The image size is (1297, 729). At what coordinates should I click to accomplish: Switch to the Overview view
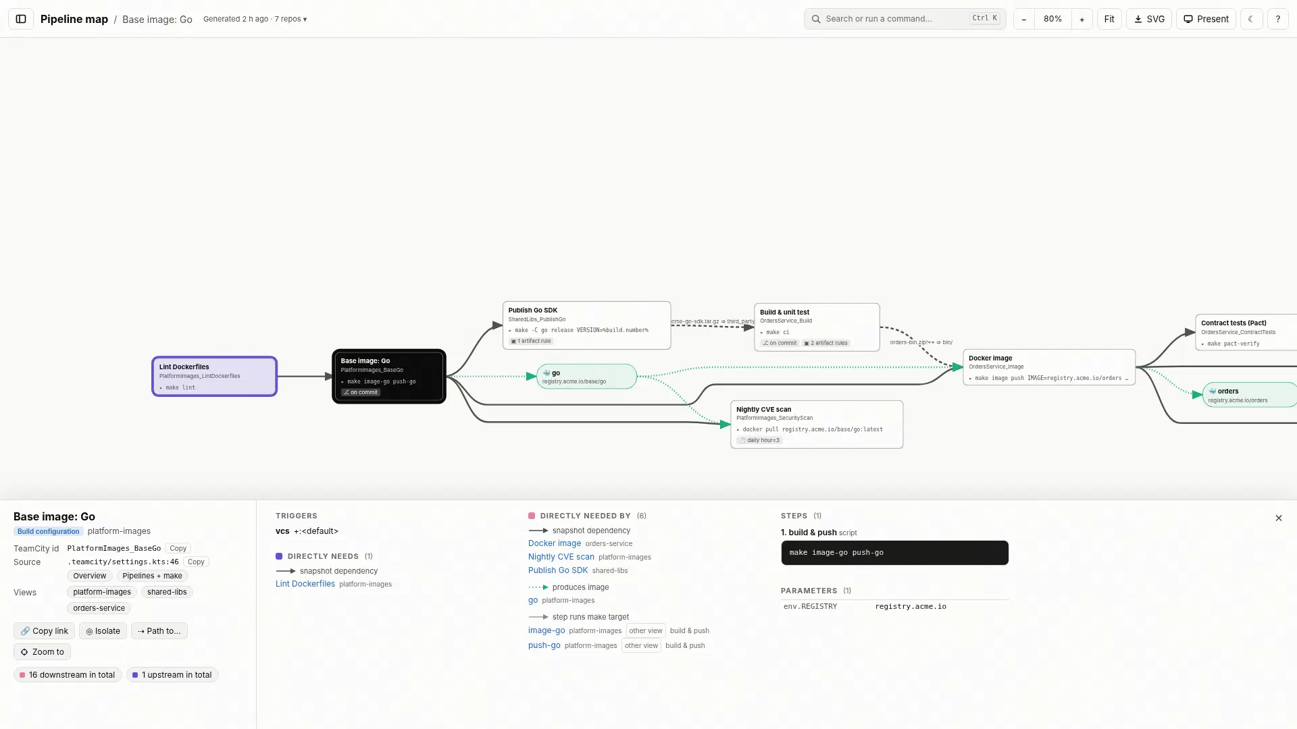90,576
